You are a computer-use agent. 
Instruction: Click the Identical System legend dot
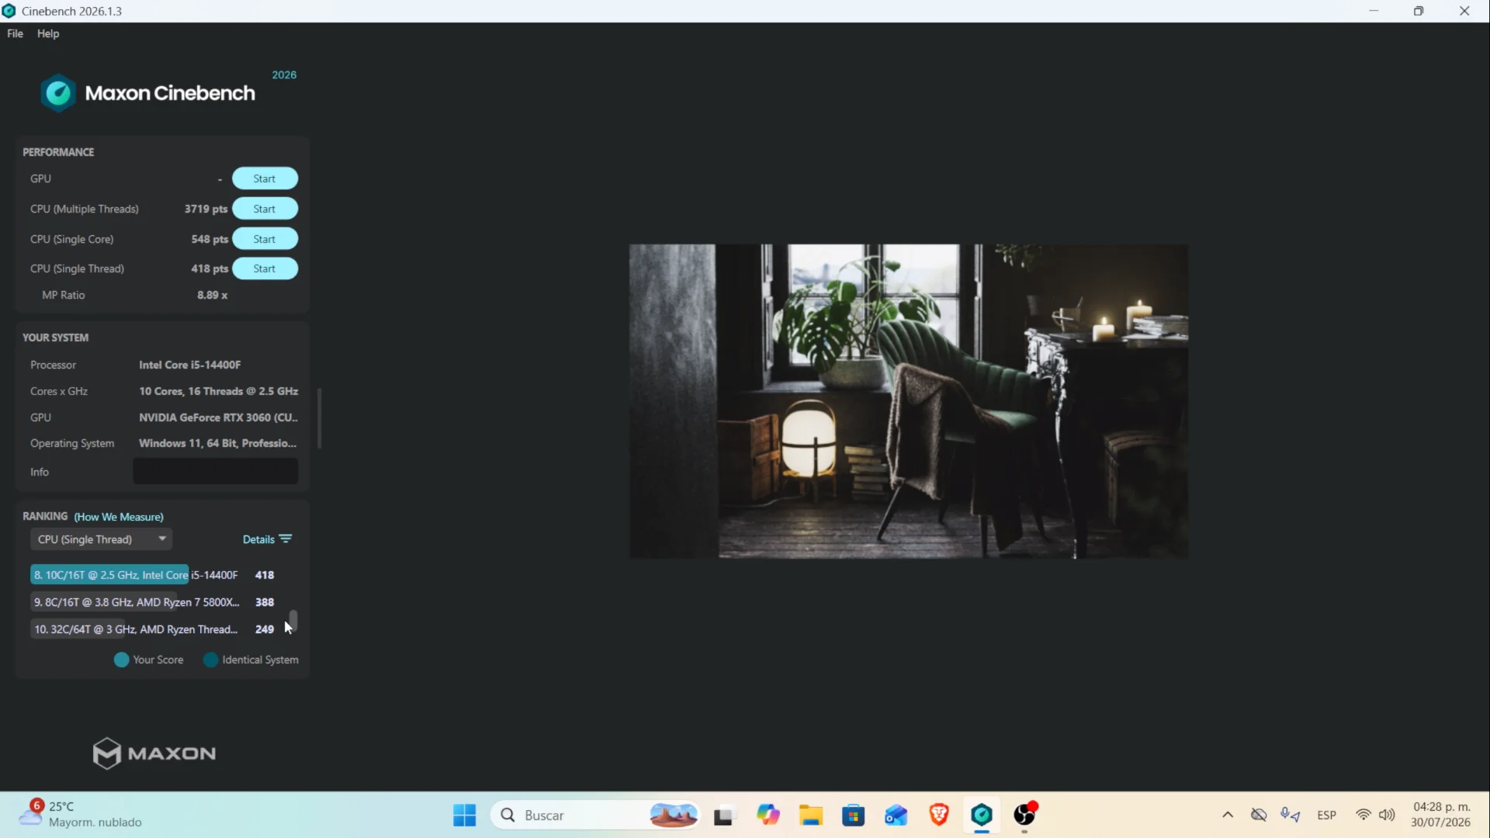(x=210, y=660)
